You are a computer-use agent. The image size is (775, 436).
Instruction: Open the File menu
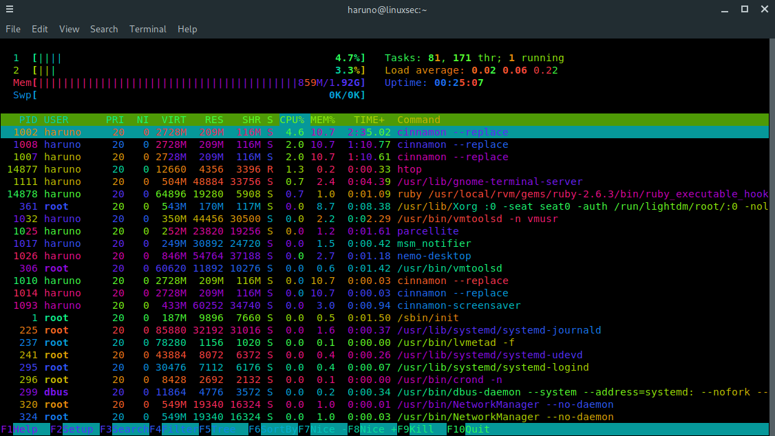tap(13, 29)
